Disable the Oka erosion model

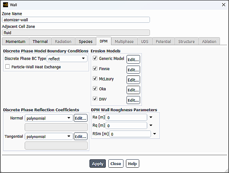click(x=95, y=89)
